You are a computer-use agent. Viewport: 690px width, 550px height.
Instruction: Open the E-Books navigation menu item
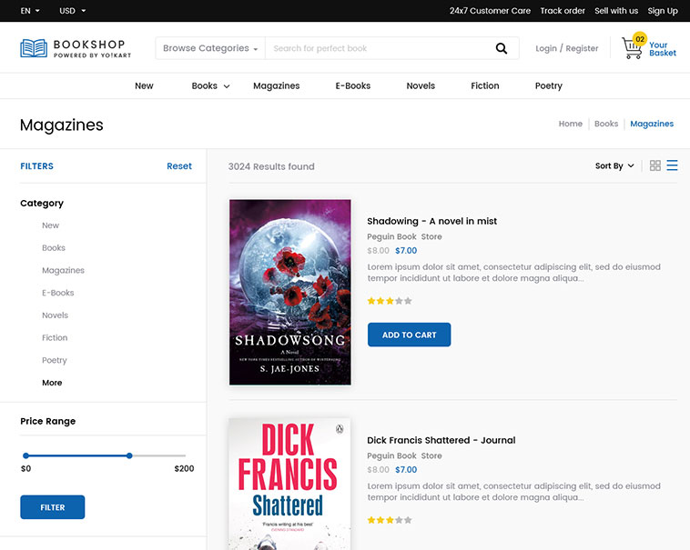coord(353,86)
